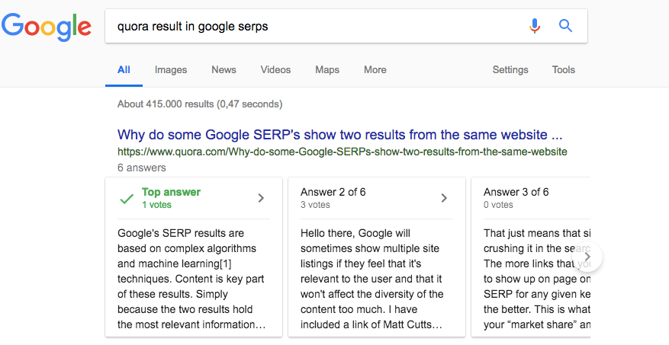Start voice search with the microphone icon

[x=535, y=26]
